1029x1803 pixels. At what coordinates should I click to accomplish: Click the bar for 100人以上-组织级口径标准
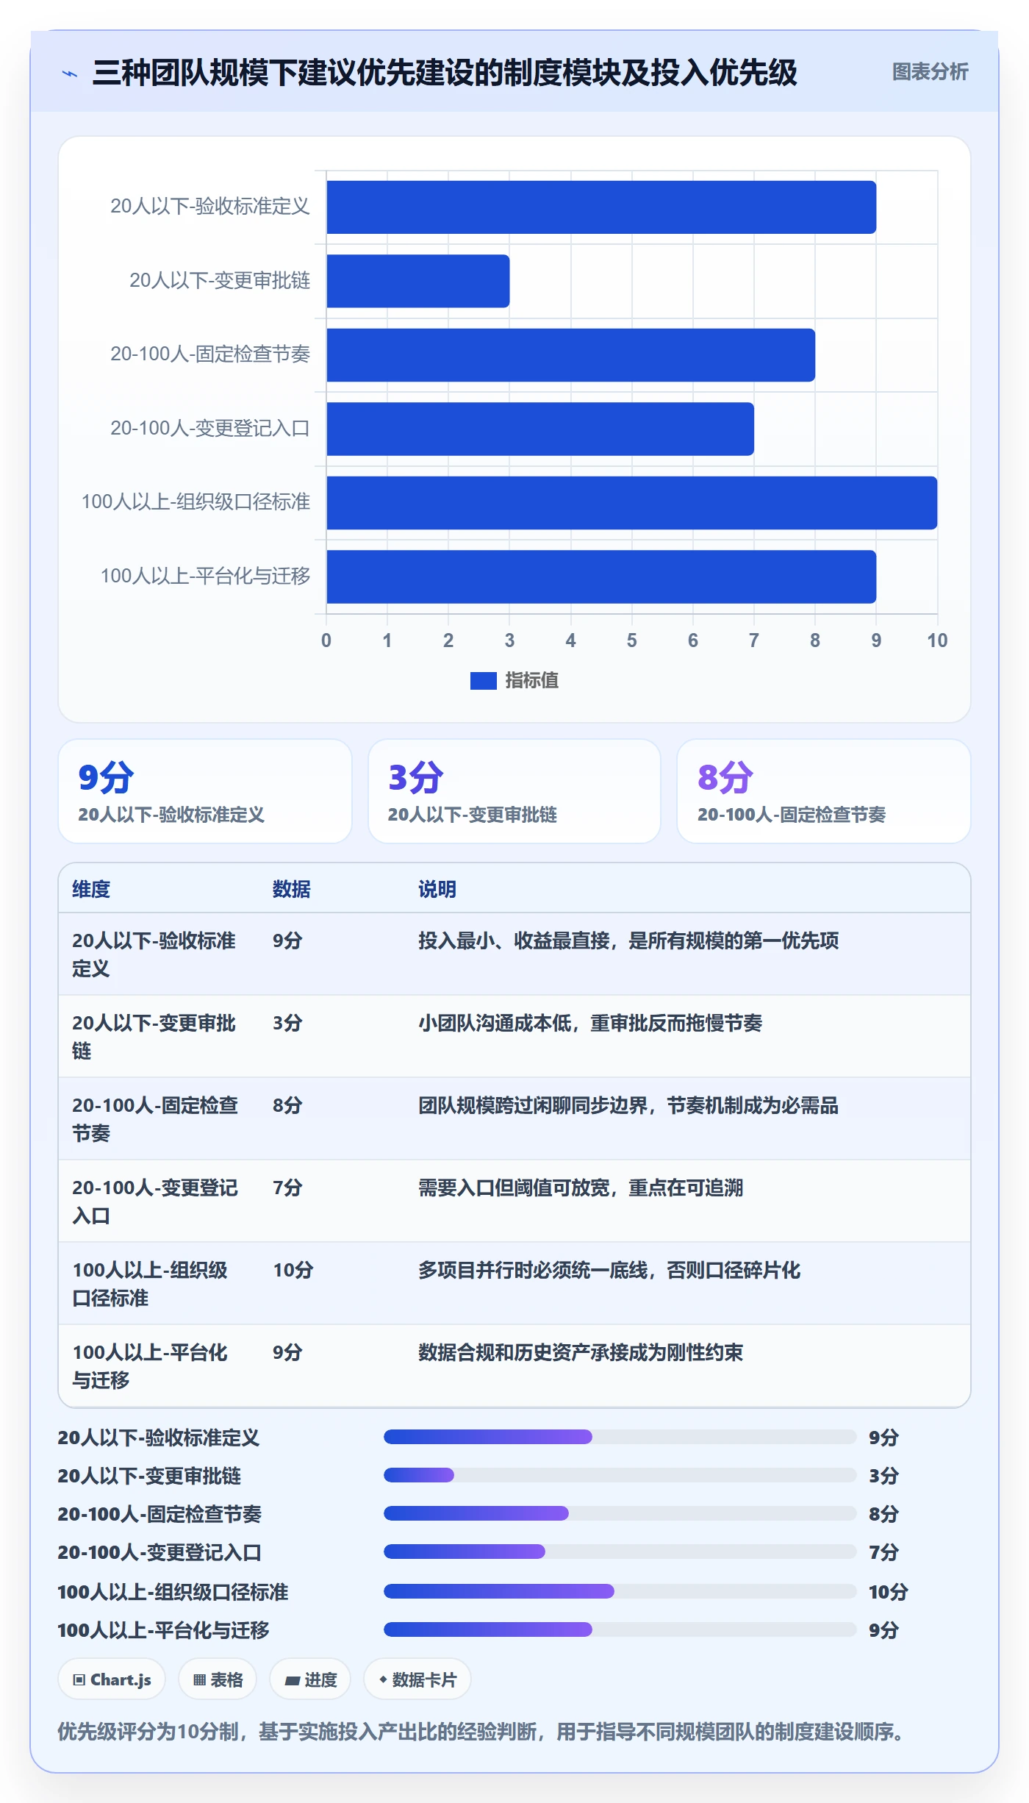point(632,503)
